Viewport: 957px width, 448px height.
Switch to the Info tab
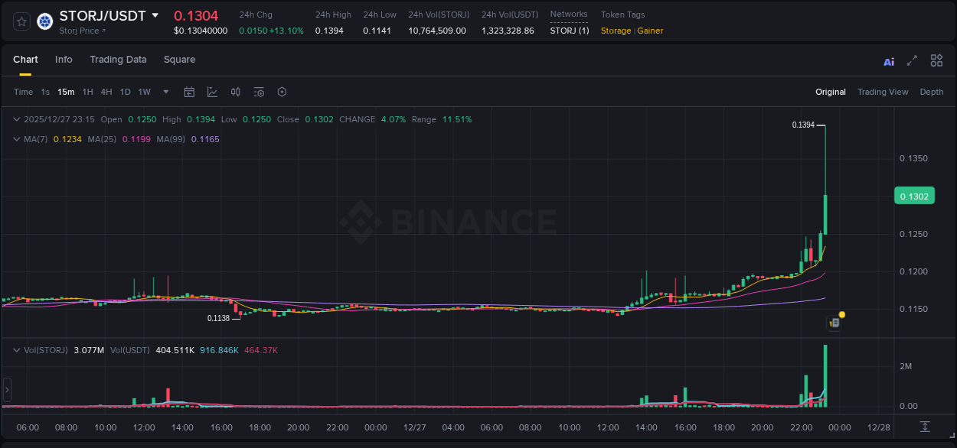(x=64, y=59)
